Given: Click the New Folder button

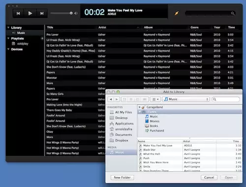Looking at the screenshot, I should (123, 178).
